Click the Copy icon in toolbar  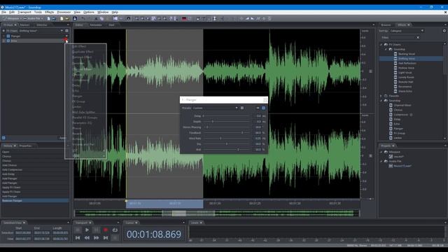point(101,19)
